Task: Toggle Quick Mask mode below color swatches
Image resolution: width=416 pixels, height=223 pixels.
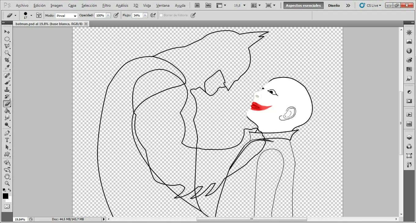Action: 7,206
